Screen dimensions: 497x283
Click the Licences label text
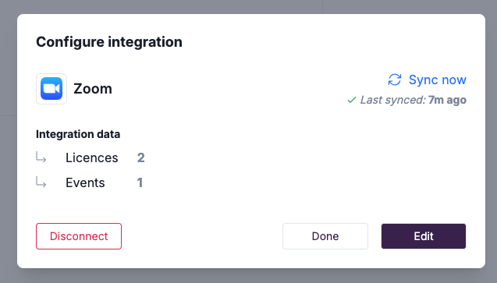tap(92, 157)
